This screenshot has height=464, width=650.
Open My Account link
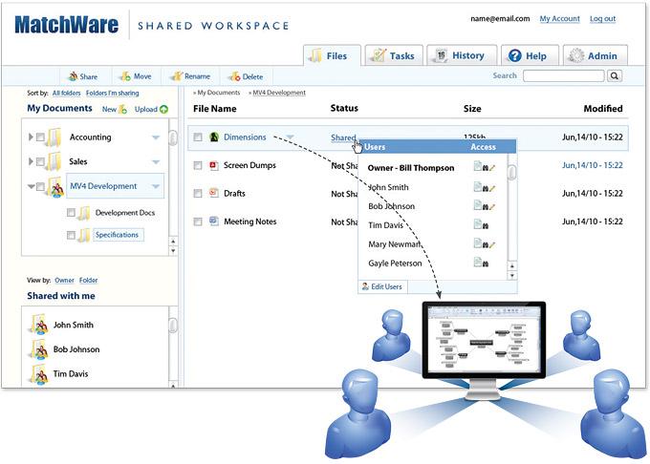tap(559, 19)
